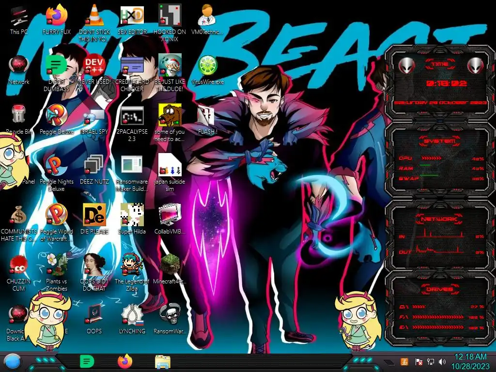This screenshot has width=496, height=372.
Task: Click the E:\ drive usage bar
Action: pos(438,327)
